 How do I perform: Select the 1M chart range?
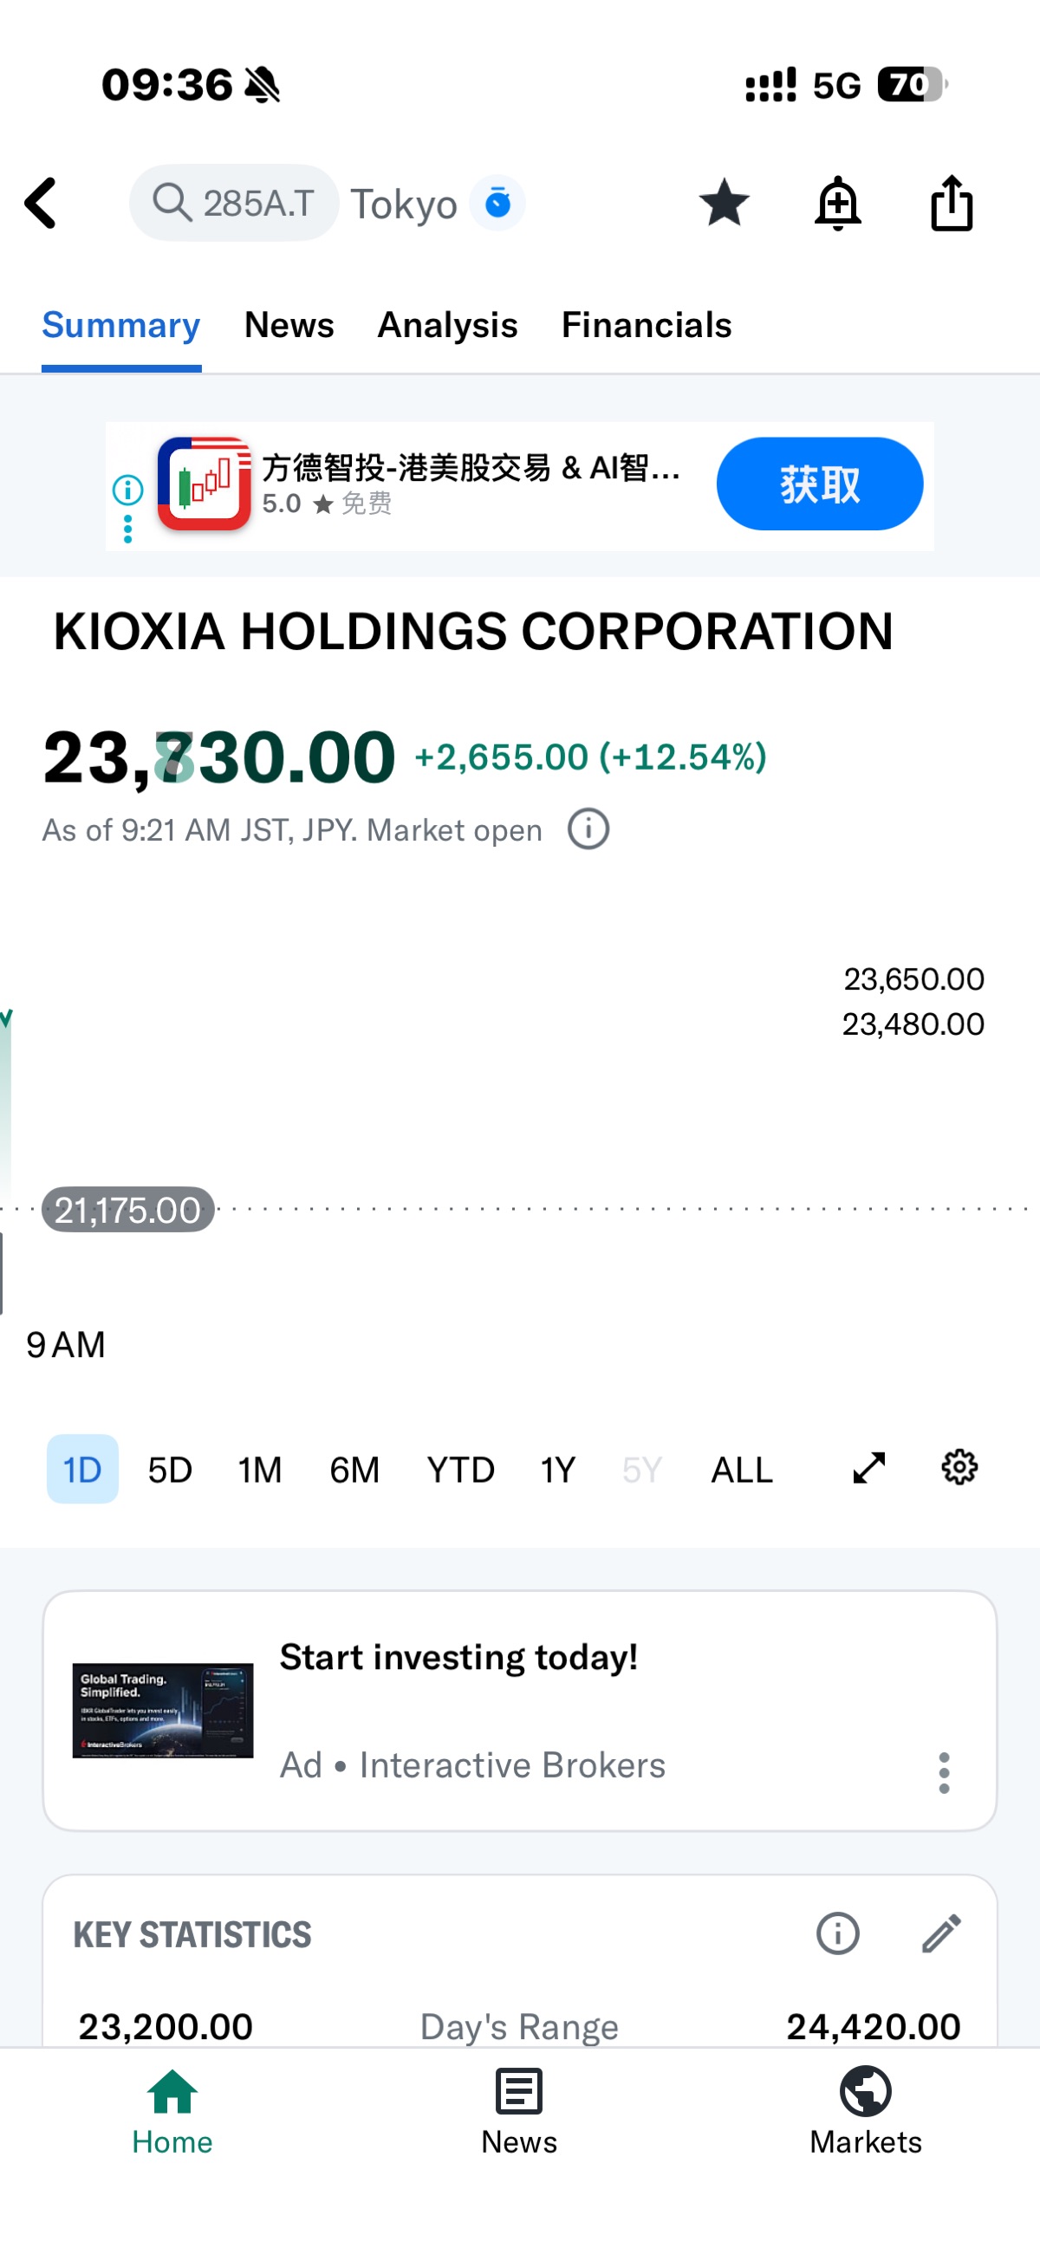click(260, 1469)
